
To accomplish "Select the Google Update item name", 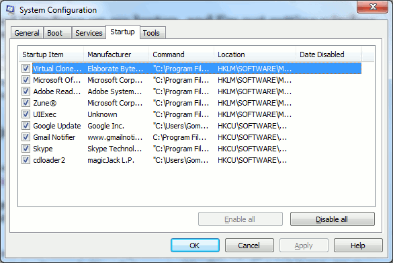I will point(57,126).
